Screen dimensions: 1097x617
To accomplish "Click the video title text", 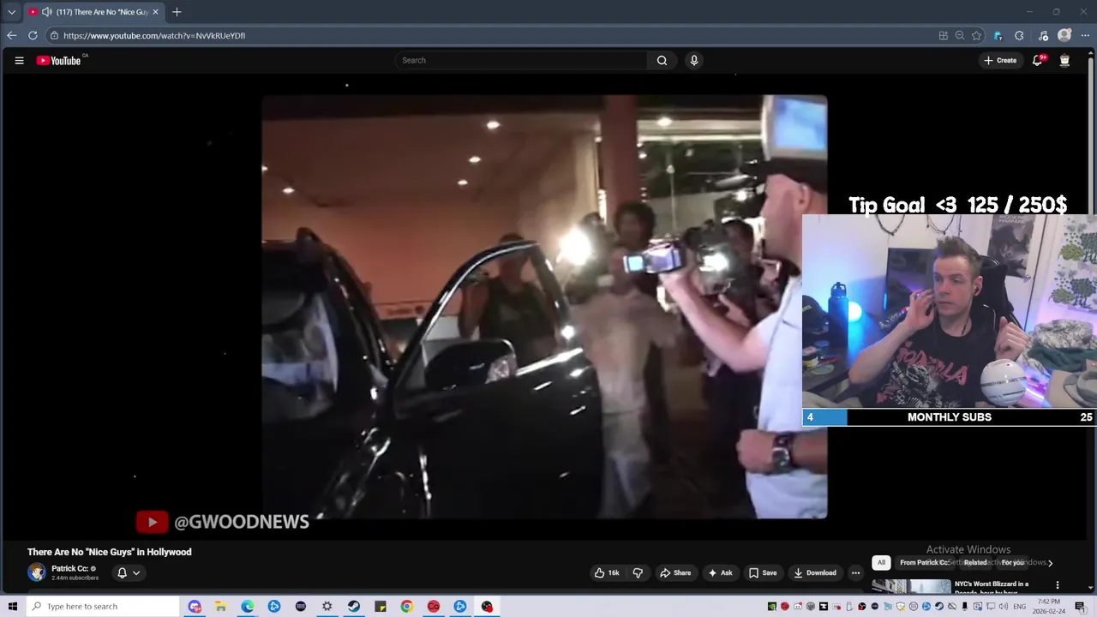I will point(110,552).
